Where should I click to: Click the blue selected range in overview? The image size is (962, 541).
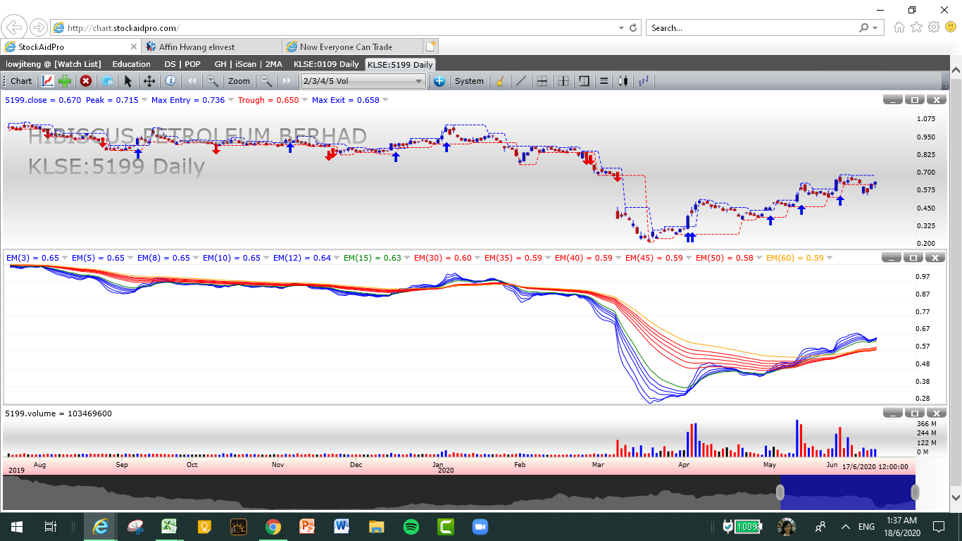(x=848, y=492)
